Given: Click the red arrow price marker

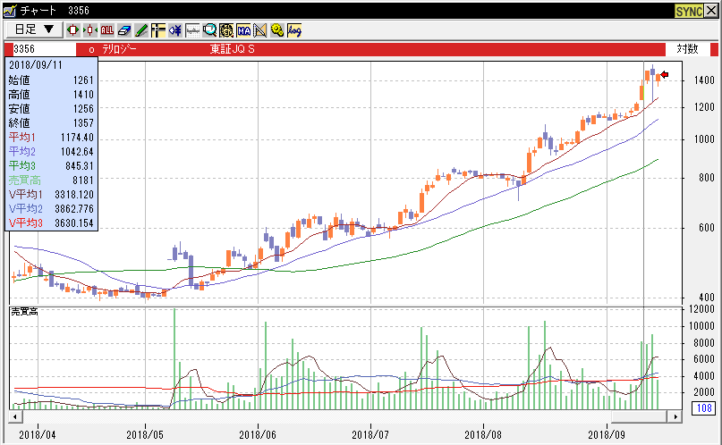Looking at the screenshot, I should tap(665, 75).
